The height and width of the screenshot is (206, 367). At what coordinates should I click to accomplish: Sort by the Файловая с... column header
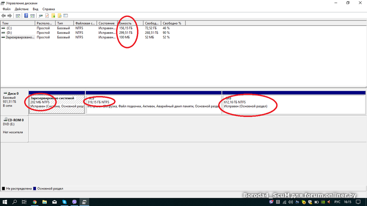(85, 23)
